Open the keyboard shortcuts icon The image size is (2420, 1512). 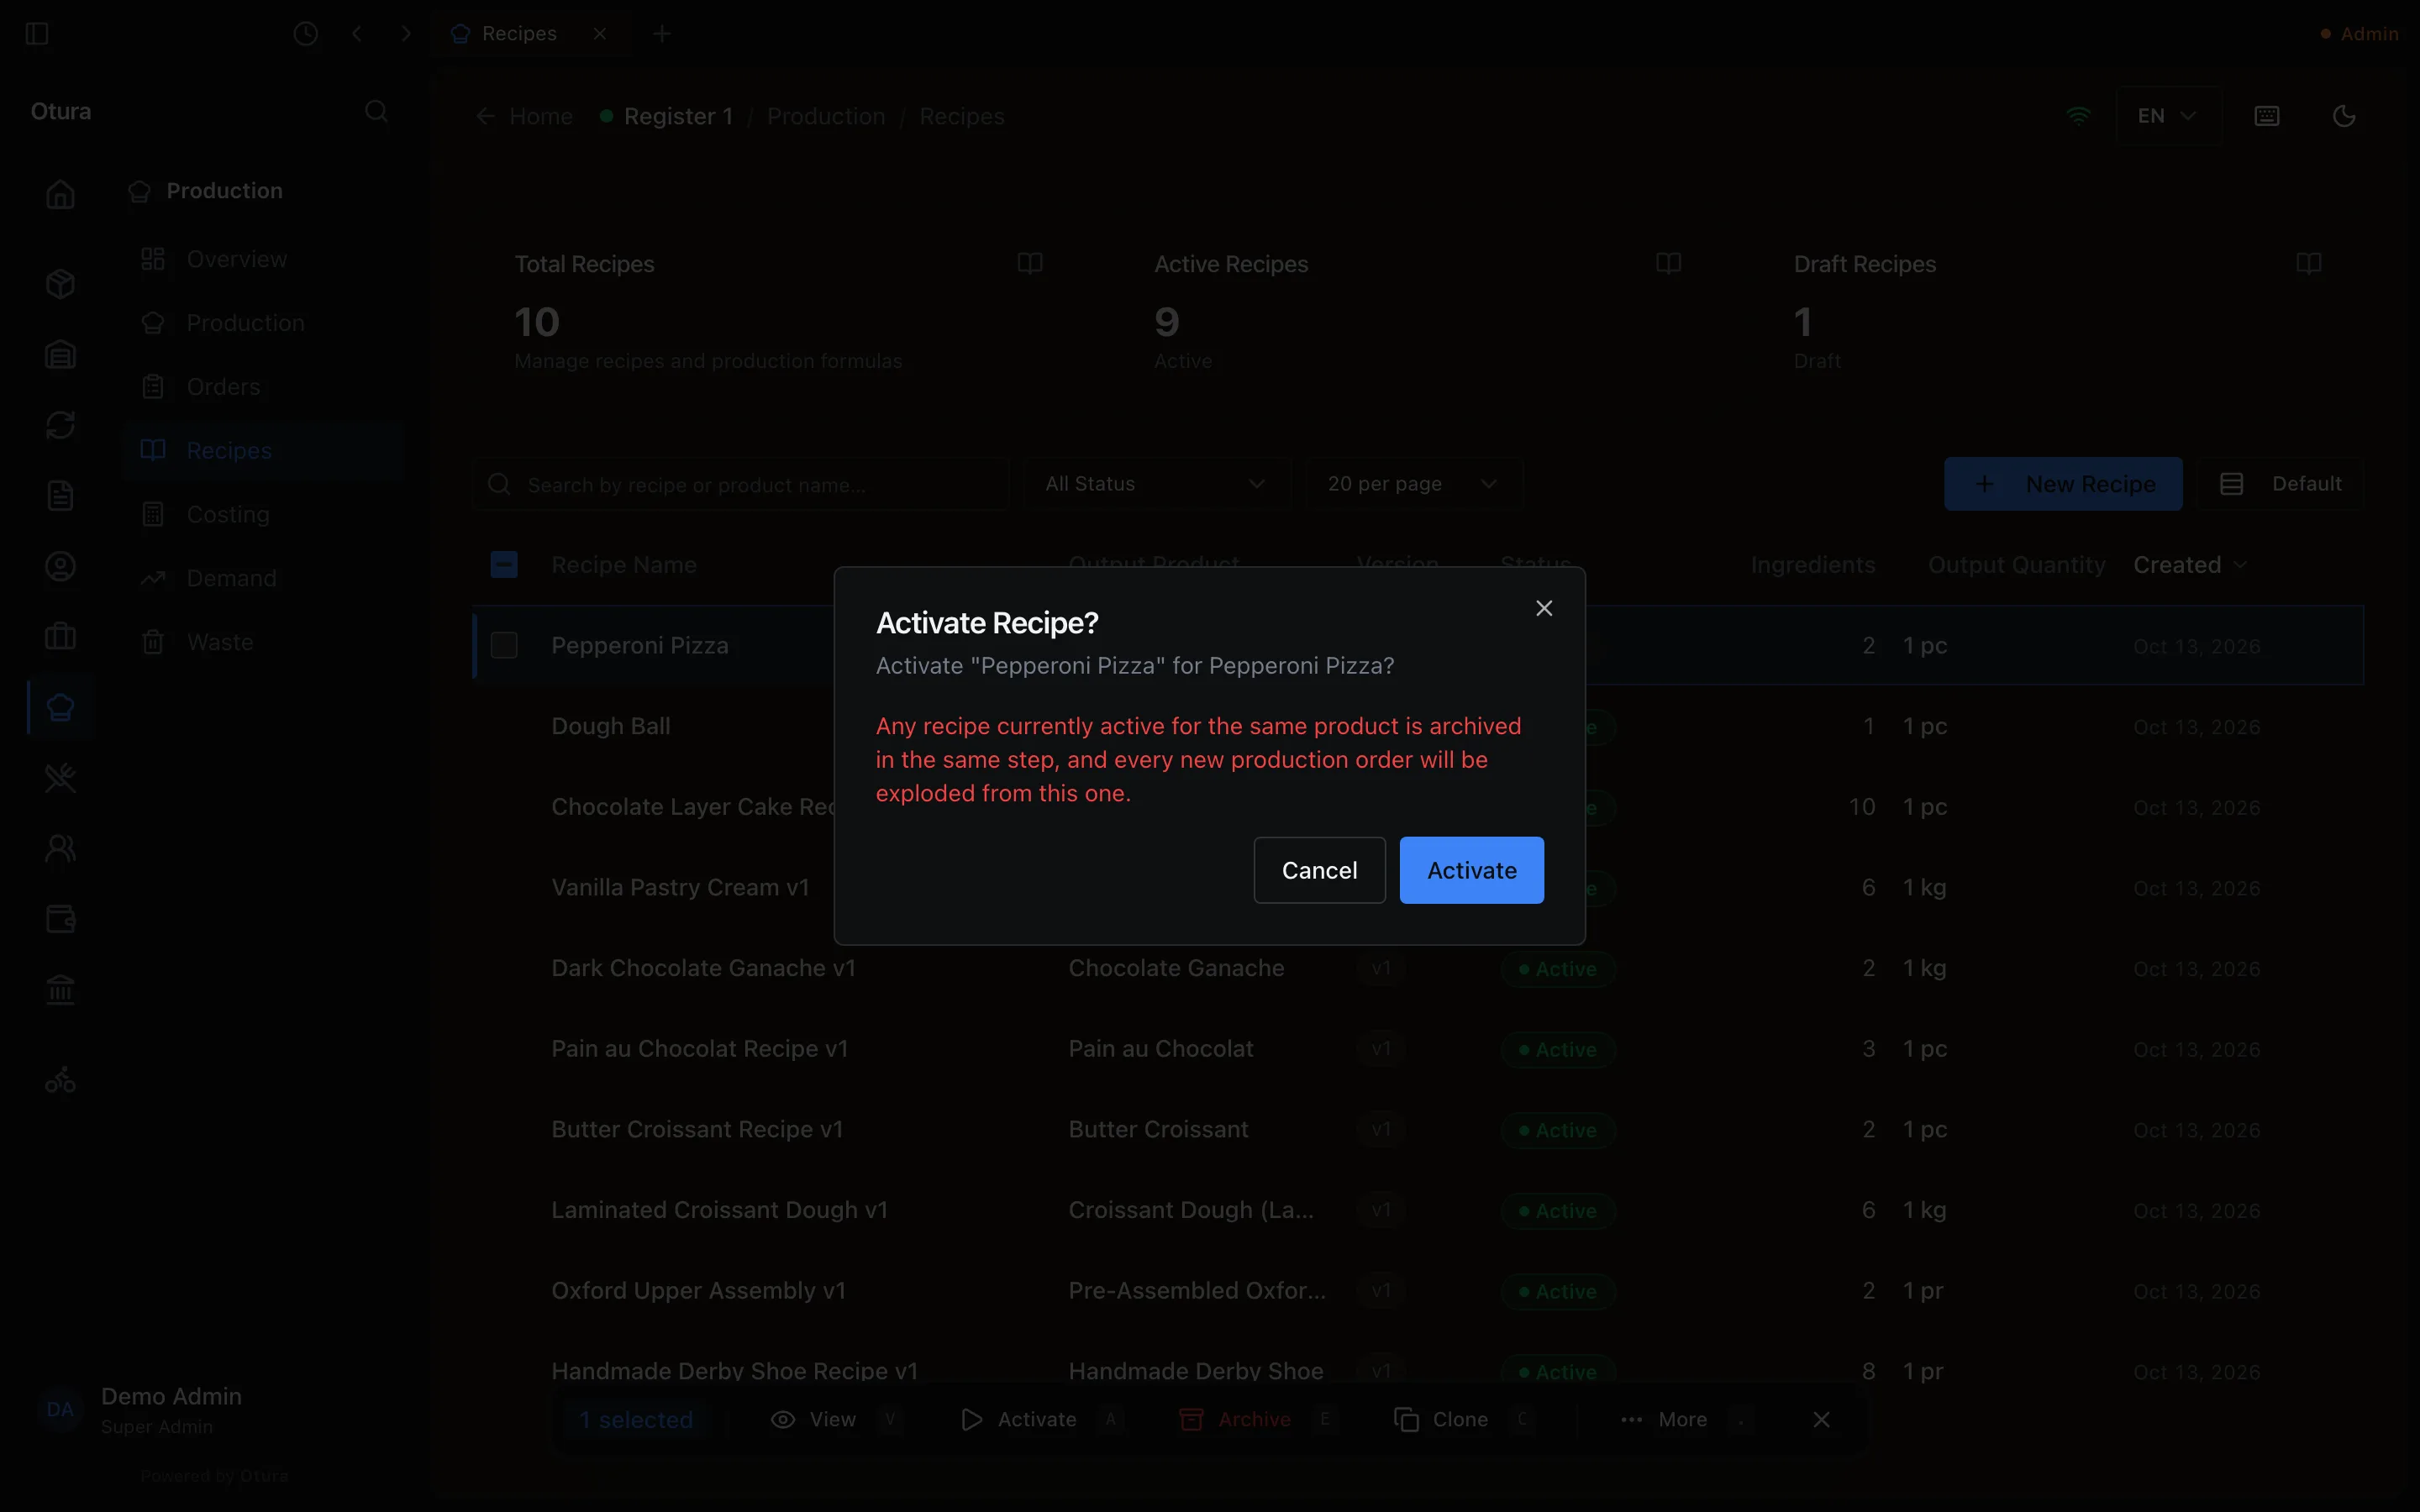[2267, 116]
